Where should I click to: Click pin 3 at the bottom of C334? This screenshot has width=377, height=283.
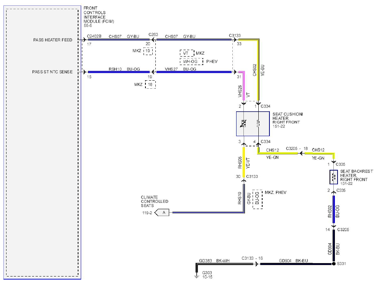tap(240, 141)
